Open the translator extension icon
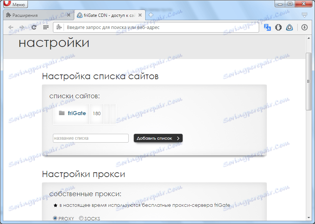Image resolution: width=315 pixels, height=224 pixels. tap(267, 27)
